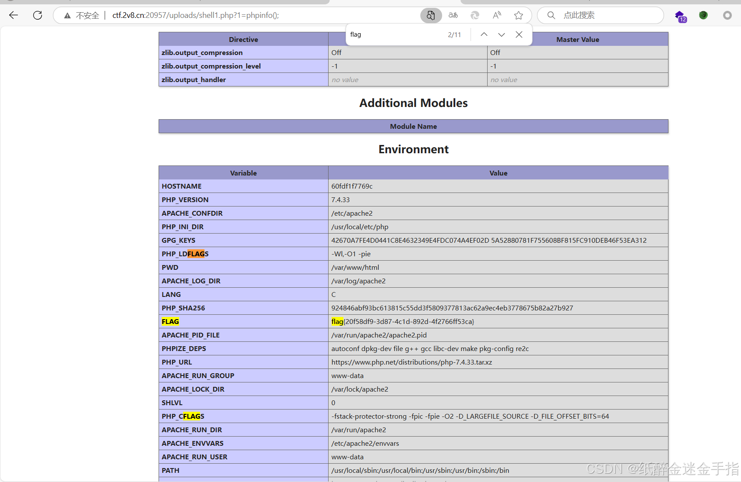Image resolution: width=741 pixels, height=482 pixels.
Task: Click the PHPIZE_DEPS value text
Action: point(430,348)
